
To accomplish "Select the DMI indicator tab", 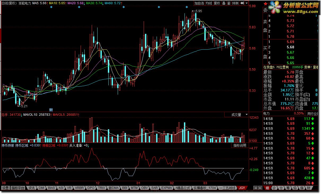I will [41, 188].
